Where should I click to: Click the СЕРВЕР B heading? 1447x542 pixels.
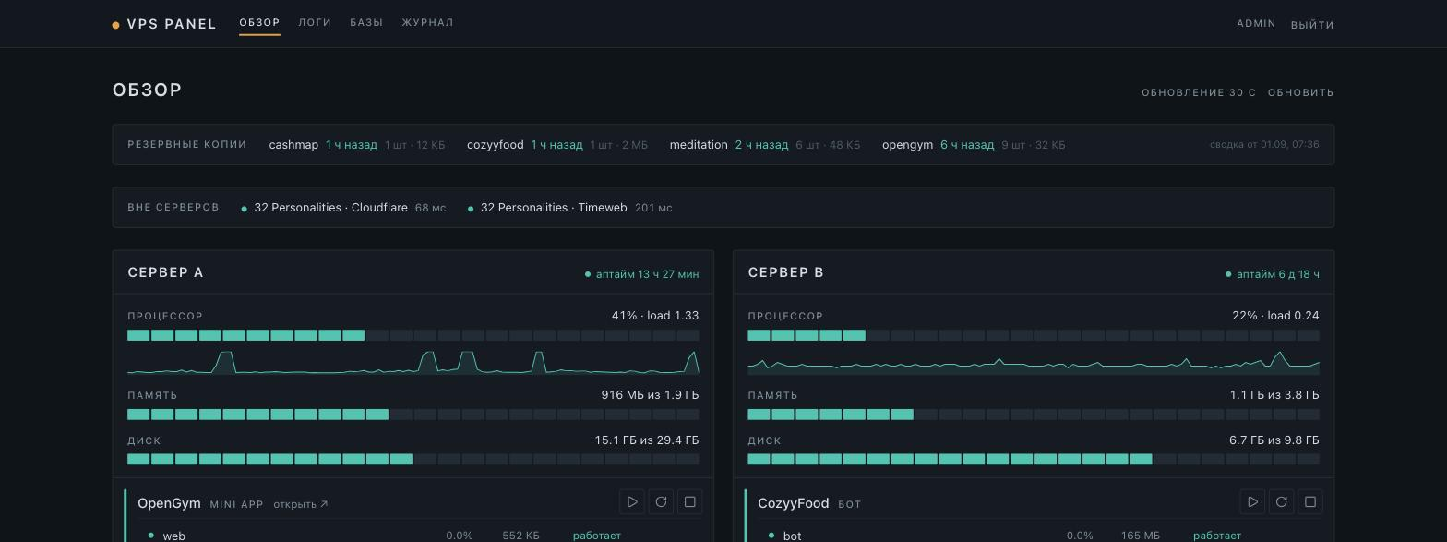click(x=786, y=272)
